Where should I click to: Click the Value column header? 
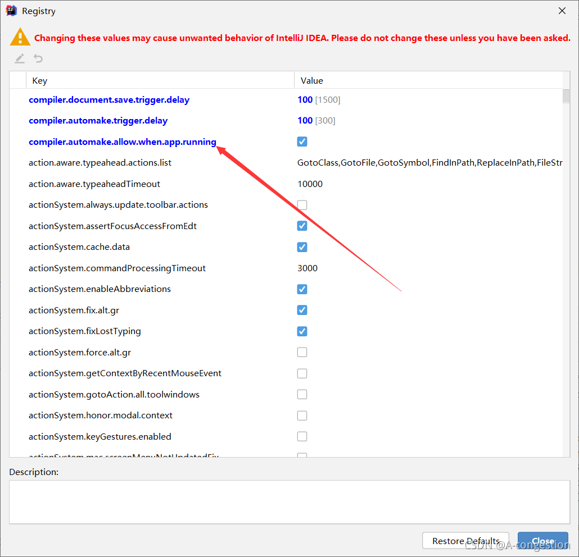click(428, 80)
